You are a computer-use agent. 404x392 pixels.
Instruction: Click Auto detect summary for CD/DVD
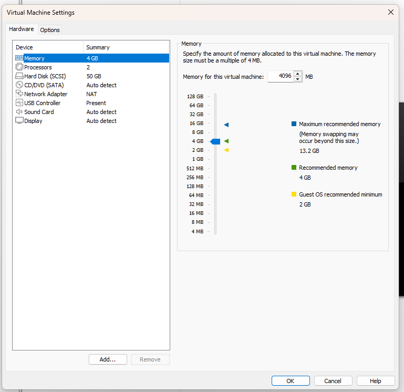[x=101, y=85]
